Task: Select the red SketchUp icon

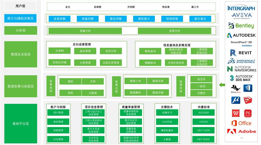Action: point(248,100)
